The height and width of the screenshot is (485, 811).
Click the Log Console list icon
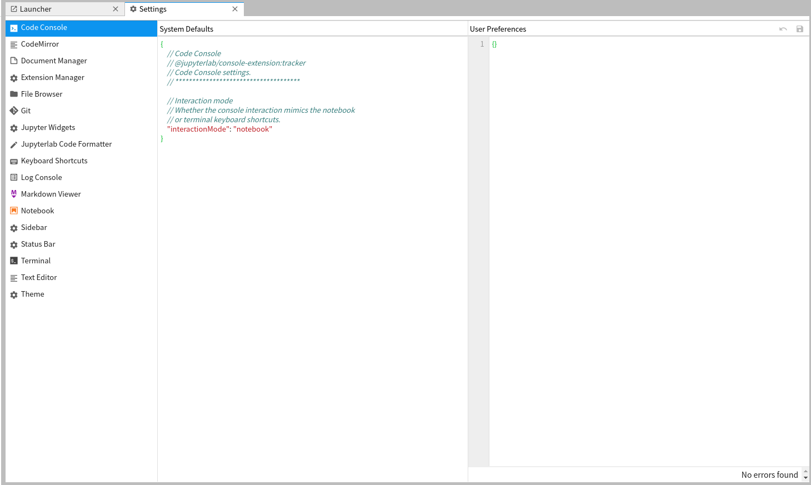[14, 178]
